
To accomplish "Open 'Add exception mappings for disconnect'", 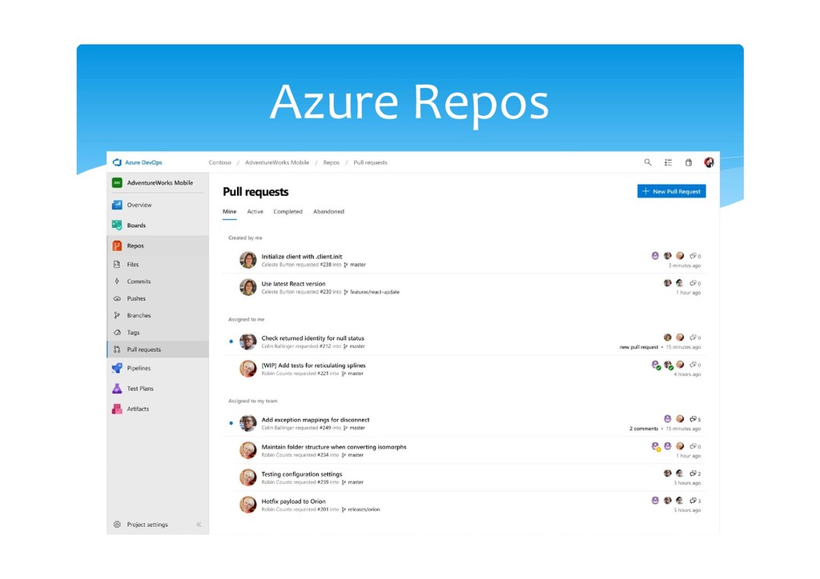I will [316, 419].
